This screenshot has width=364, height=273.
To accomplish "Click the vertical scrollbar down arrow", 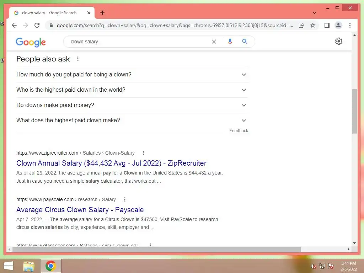I will [354, 243].
